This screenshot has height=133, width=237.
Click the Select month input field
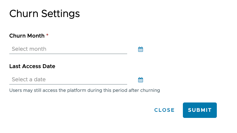[68, 49]
